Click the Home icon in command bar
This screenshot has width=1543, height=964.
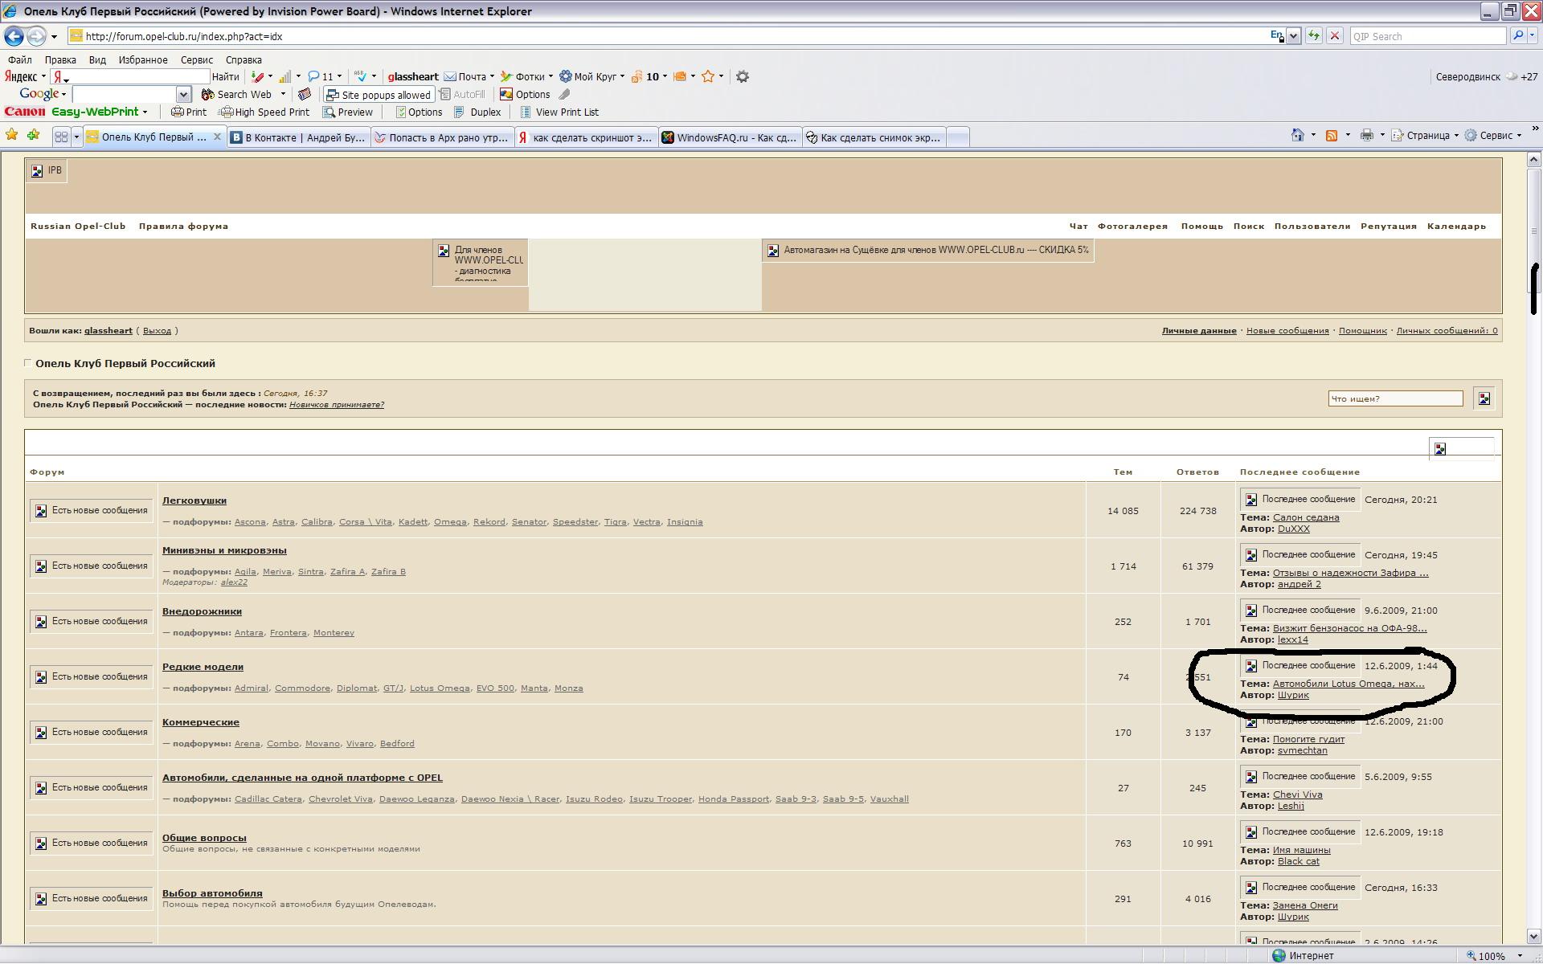1297,135
